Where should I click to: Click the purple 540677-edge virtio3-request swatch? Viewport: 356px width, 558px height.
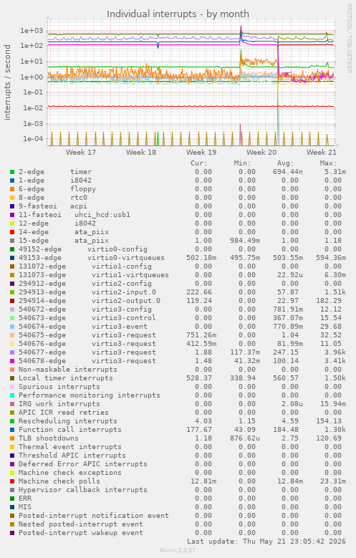point(12,352)
